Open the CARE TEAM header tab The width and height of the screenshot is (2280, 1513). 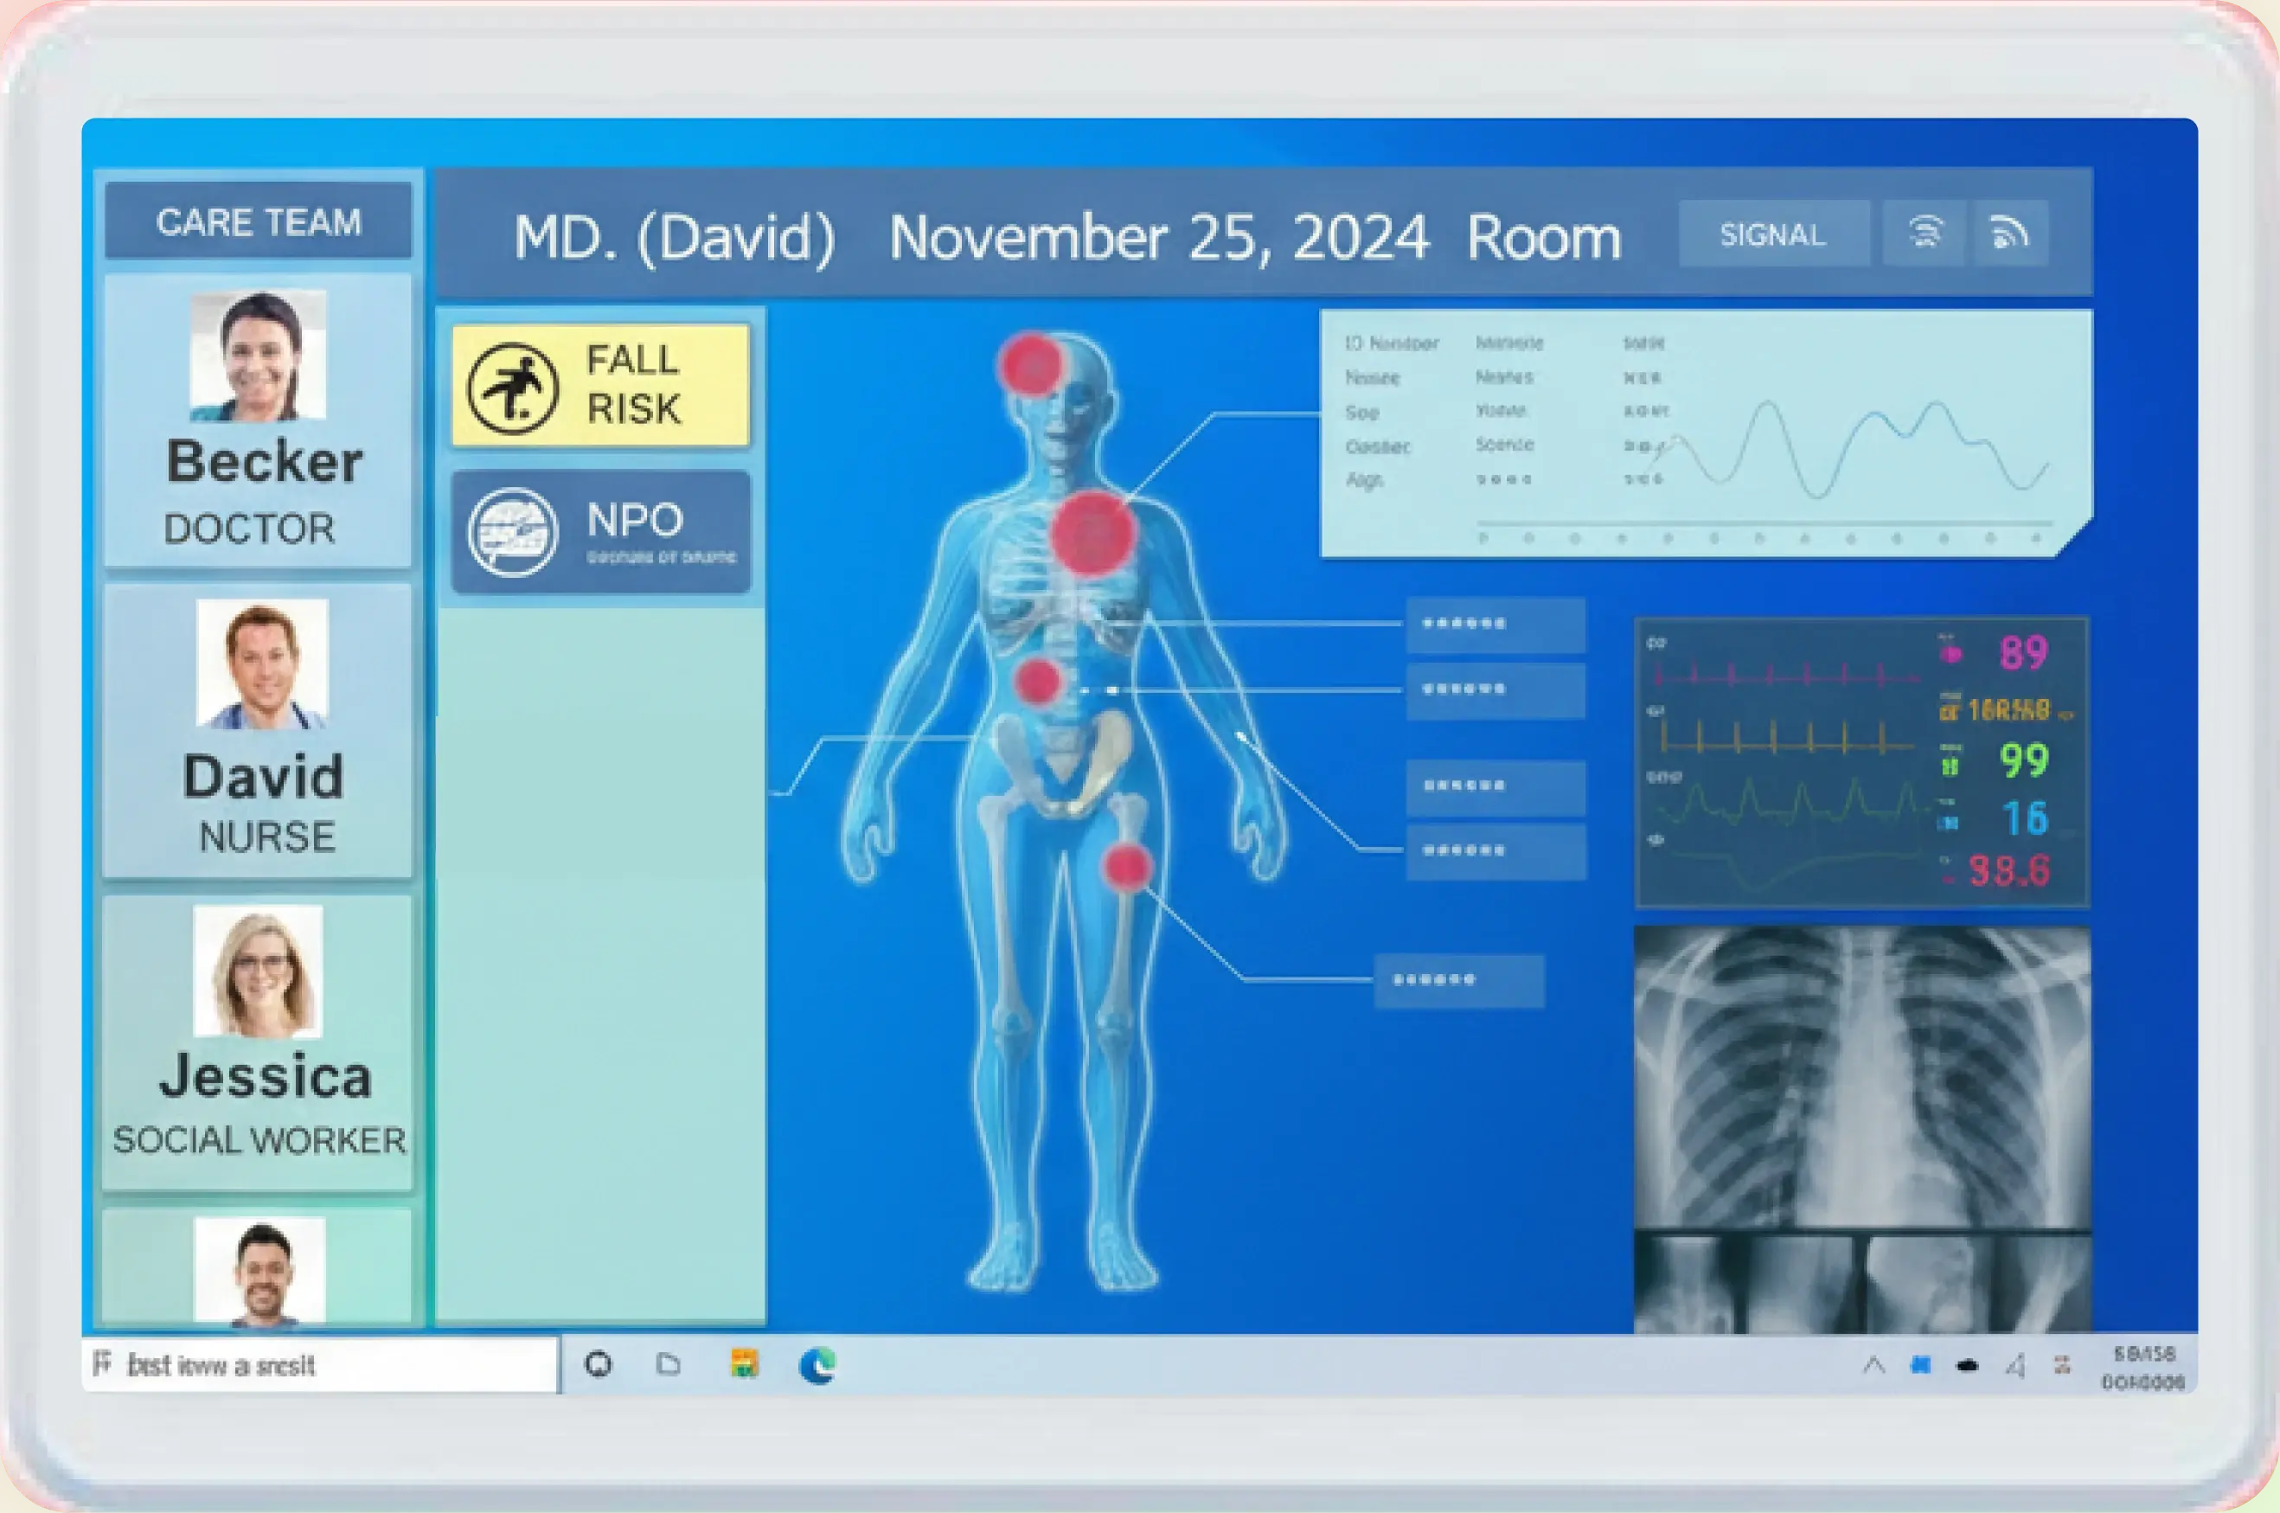(x=258, y=221)
